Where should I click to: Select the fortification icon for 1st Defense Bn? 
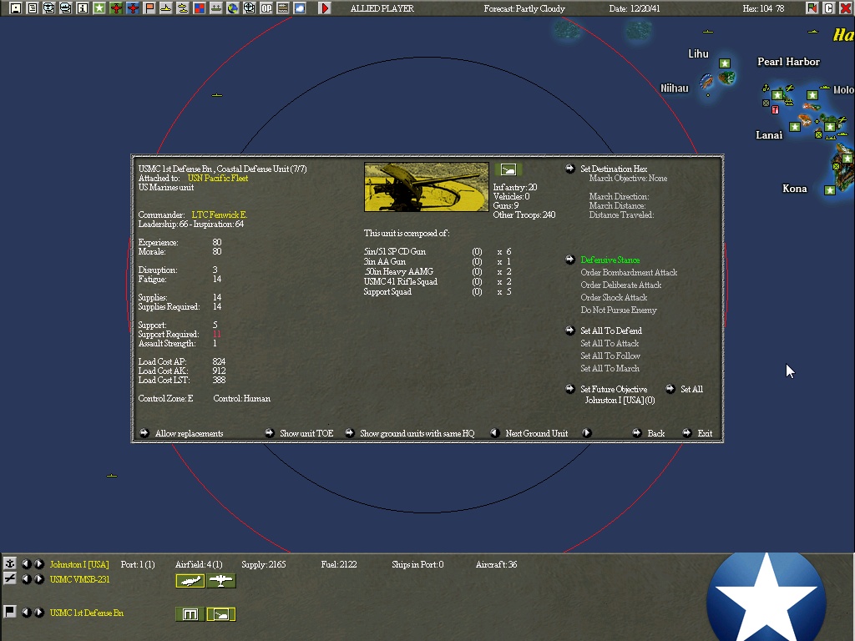point(190,614)
